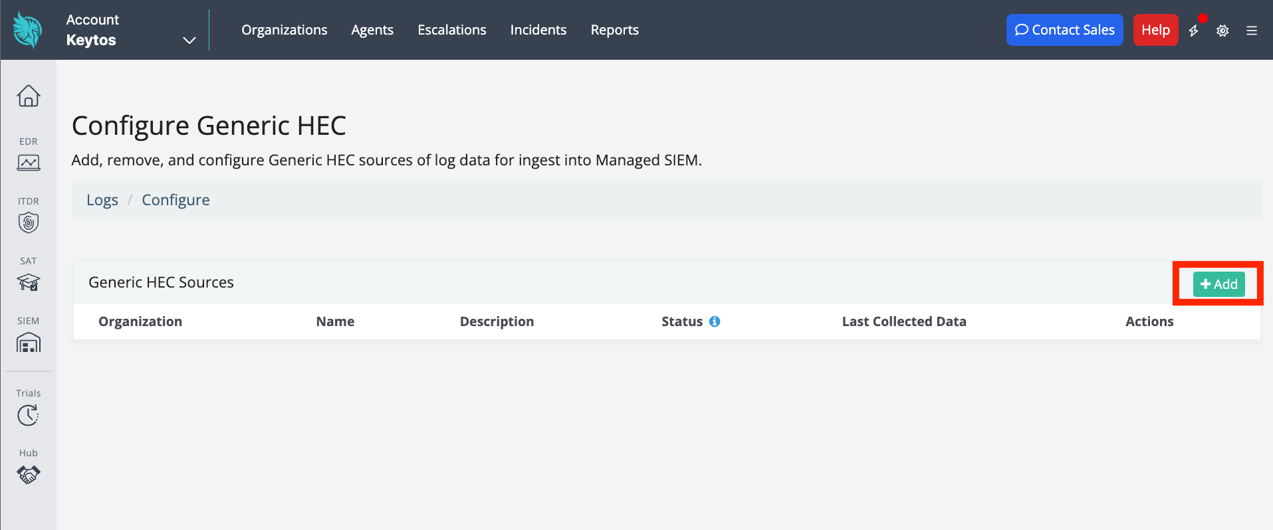Open settings gear icon in header

[1222, 31]
